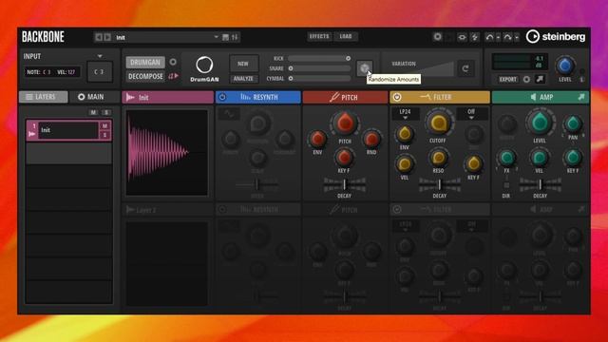
Task: Toggle the round option button next to Export
Action: point(526,79)
